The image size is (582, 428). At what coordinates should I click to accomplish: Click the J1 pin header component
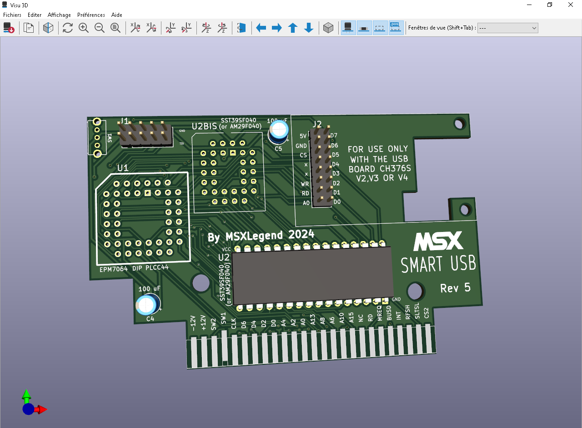click(x=145, y=134)
